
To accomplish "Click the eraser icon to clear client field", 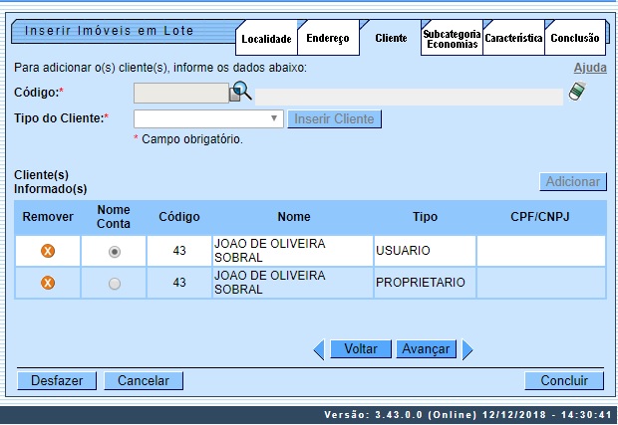I will coord(577,93).
